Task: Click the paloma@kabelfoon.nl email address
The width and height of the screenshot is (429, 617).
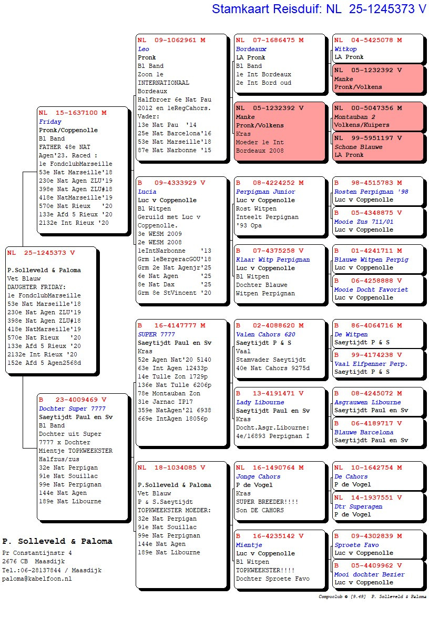Action: pos(37,579)
